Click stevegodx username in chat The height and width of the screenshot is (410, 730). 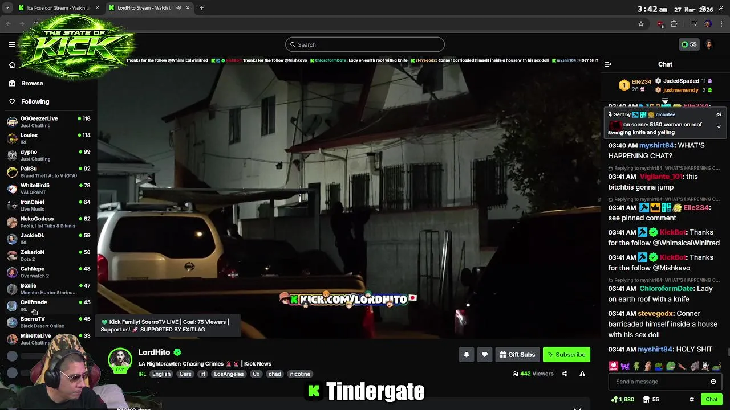(x=655, y=314)
